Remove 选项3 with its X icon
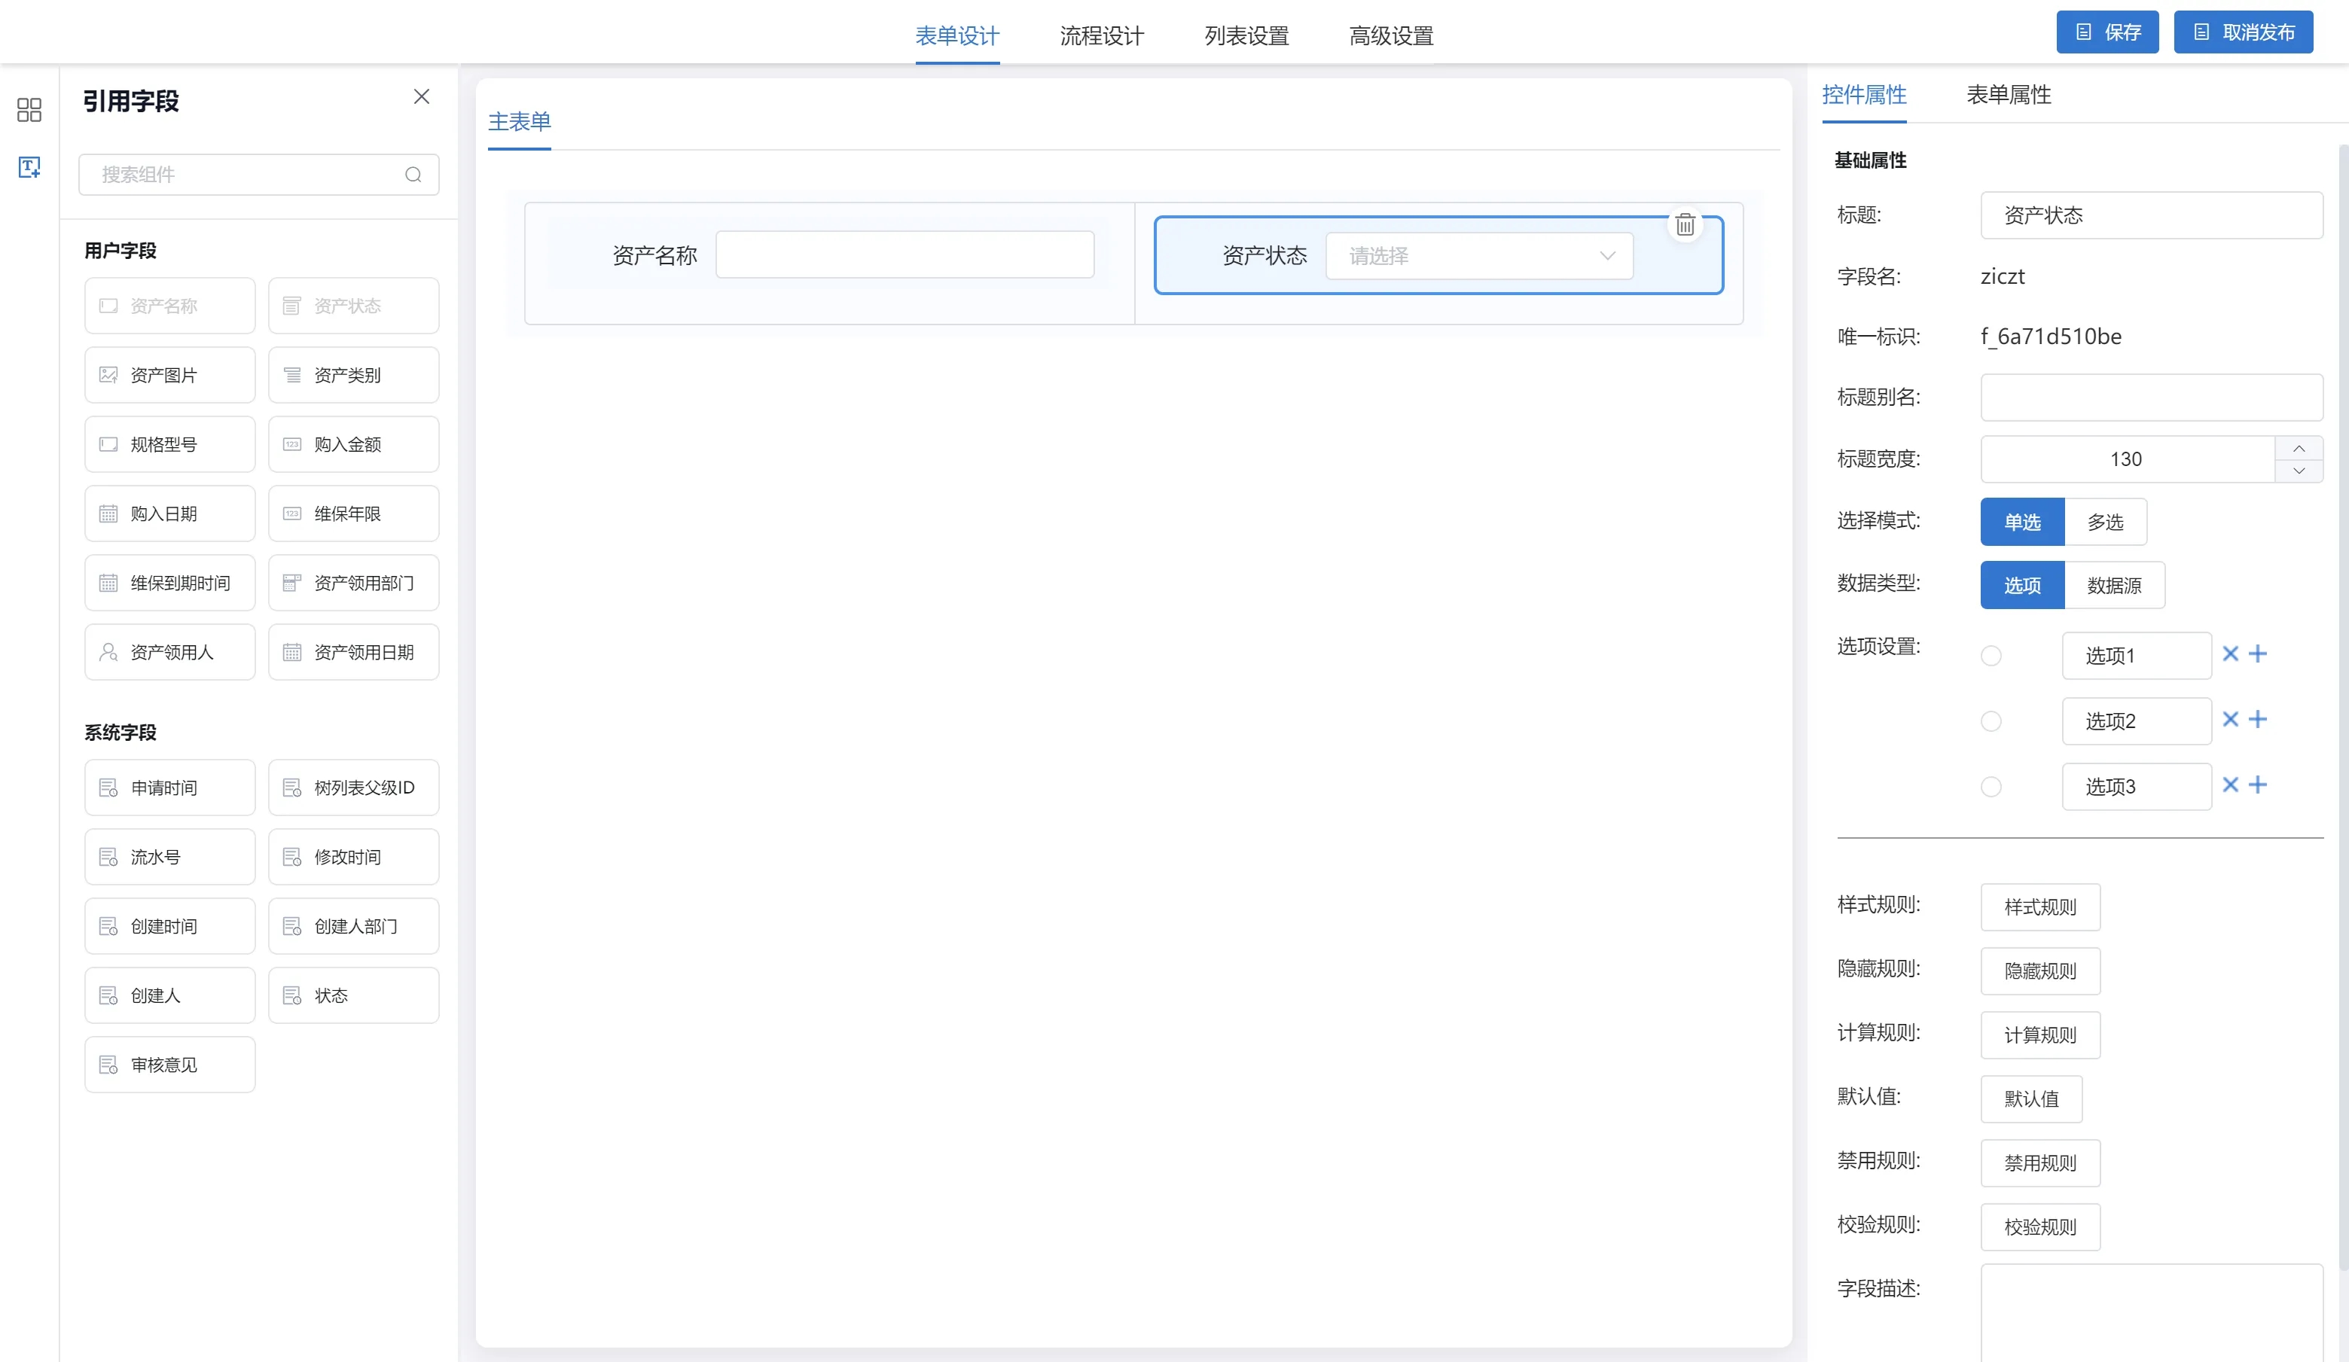The height and width of the screenshot is (1362, 2349). click(x=2230, y=785)
